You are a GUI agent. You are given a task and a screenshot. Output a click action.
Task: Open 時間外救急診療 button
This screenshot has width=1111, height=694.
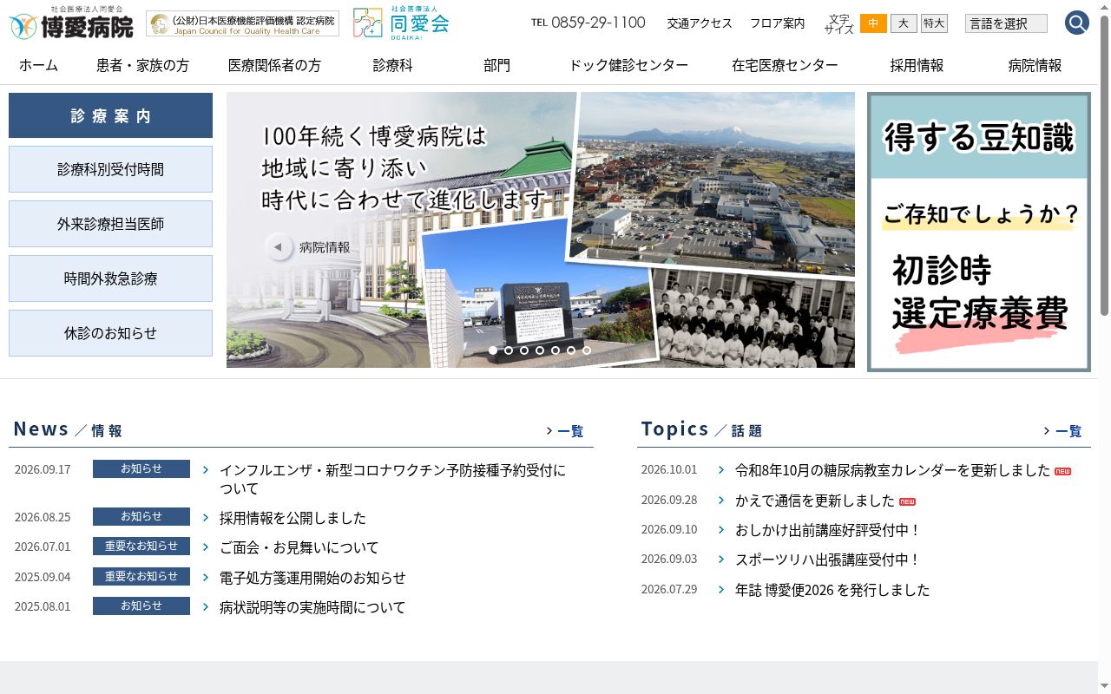coord(110,278)
